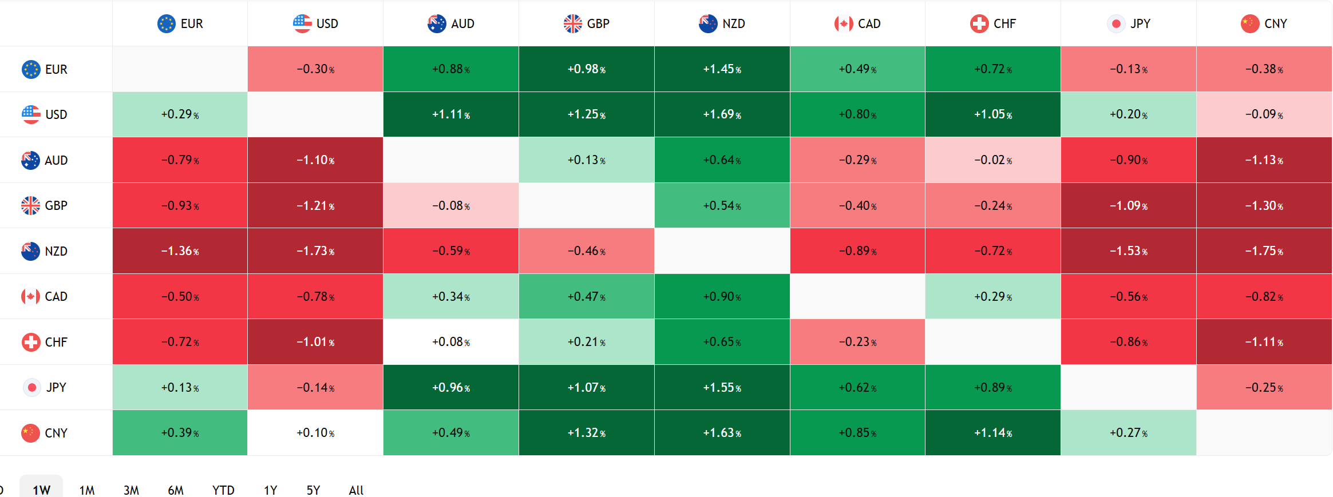The height and width of the screenshot is (497, 1333).
Task: Click the JPY flag icon in column header
Action: click(x=1116, y=23)
